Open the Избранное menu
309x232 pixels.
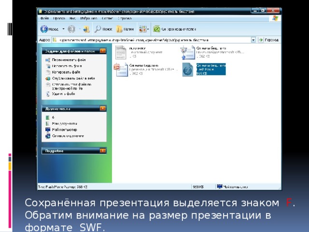click(x=88, y=18)
